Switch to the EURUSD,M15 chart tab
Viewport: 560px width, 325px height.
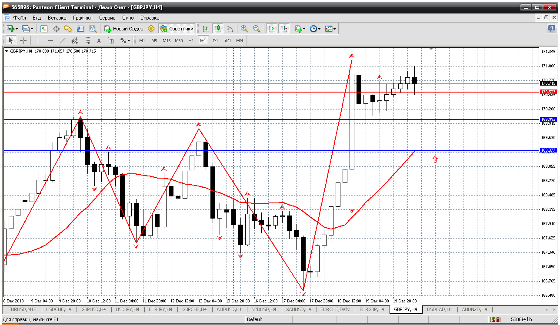22,309
